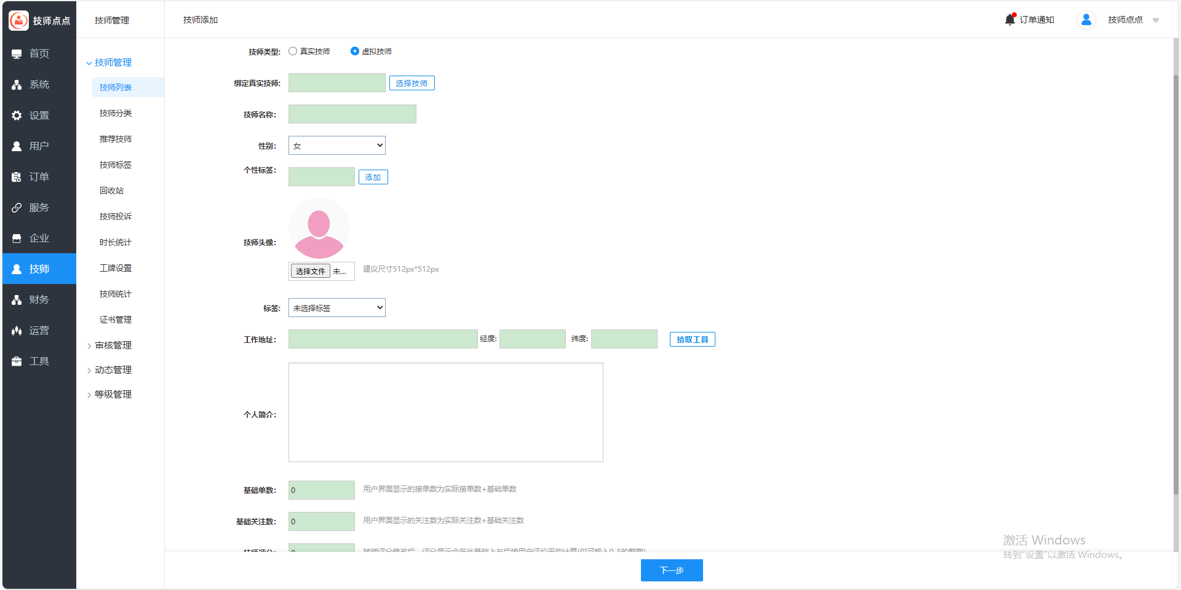This screenshot has width=1181, height=590.
Task: Open the 性别 gender dropdown
Action: point(336,146)
